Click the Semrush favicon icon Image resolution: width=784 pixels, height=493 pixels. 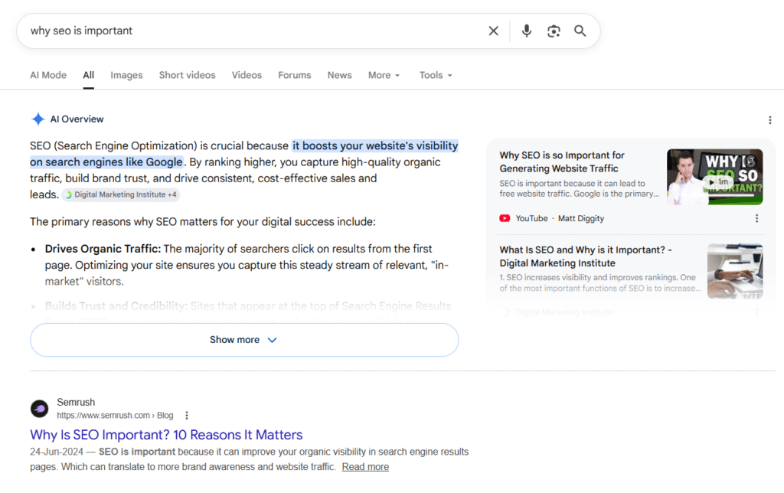point(40,409)
